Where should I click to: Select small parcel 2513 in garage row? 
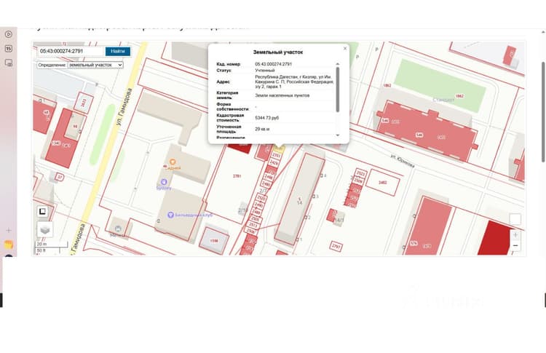tap(253, 225)
